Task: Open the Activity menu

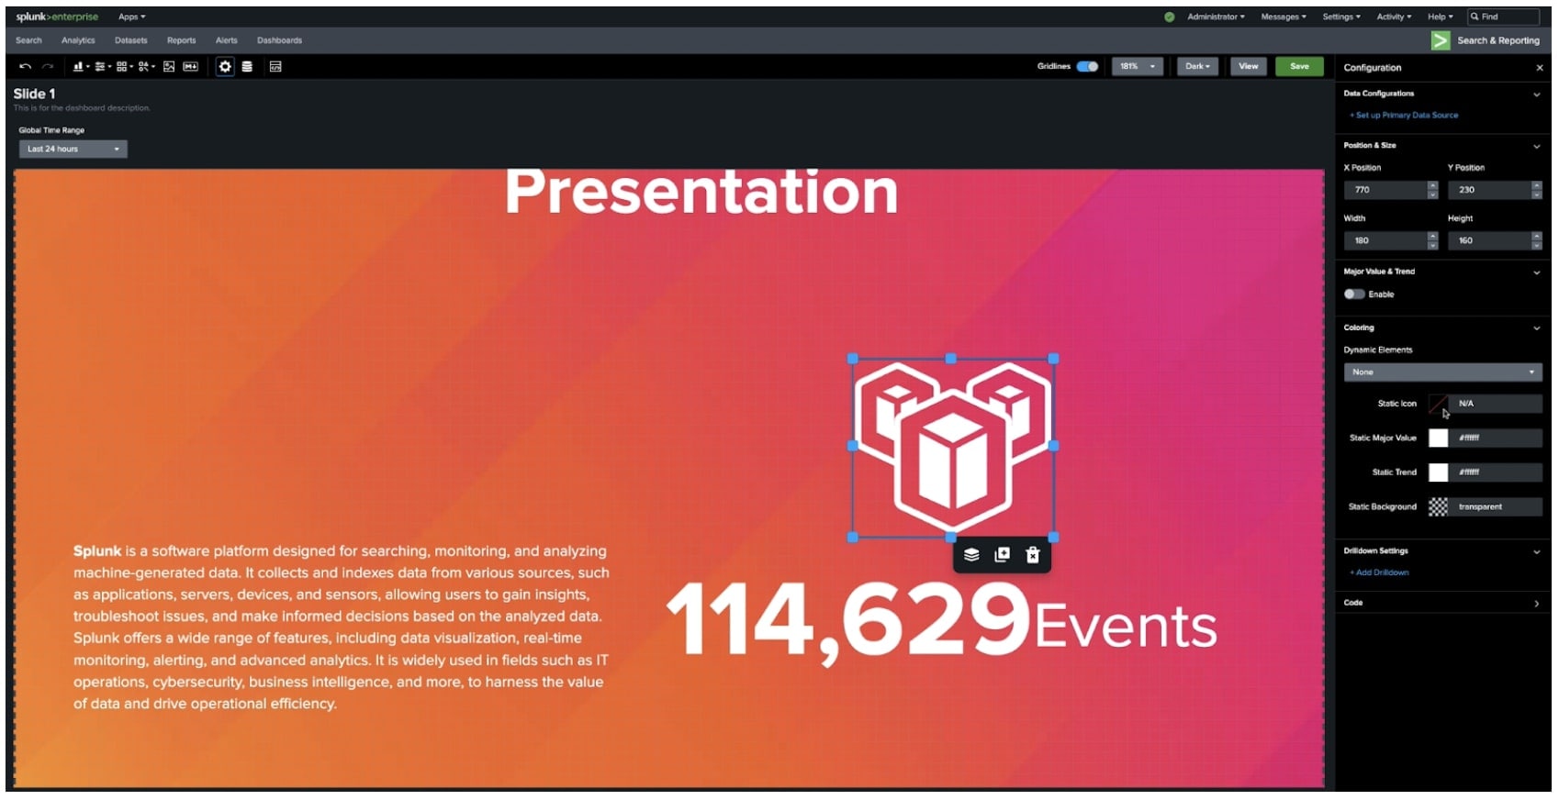Action: tap(1394, 17)
